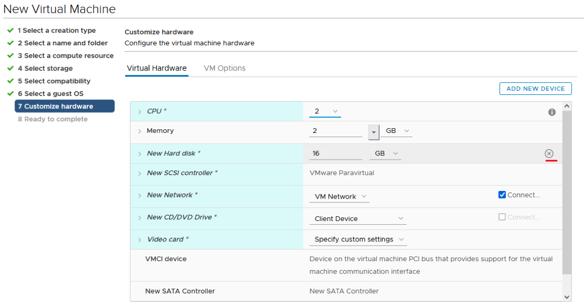Expand the New Hard disk row
The image size is (584, 306).
140,154
